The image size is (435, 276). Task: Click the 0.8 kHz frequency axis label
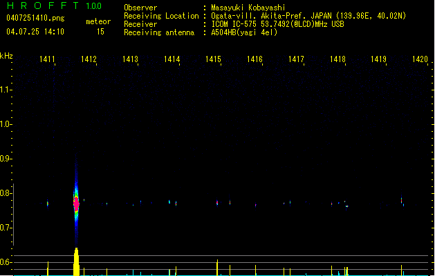[x=6, y=193]
